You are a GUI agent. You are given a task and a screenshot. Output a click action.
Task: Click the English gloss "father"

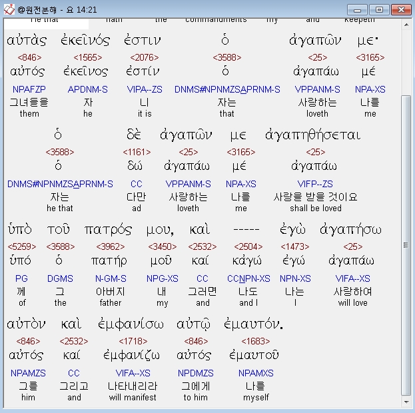(x=111, y=303)
